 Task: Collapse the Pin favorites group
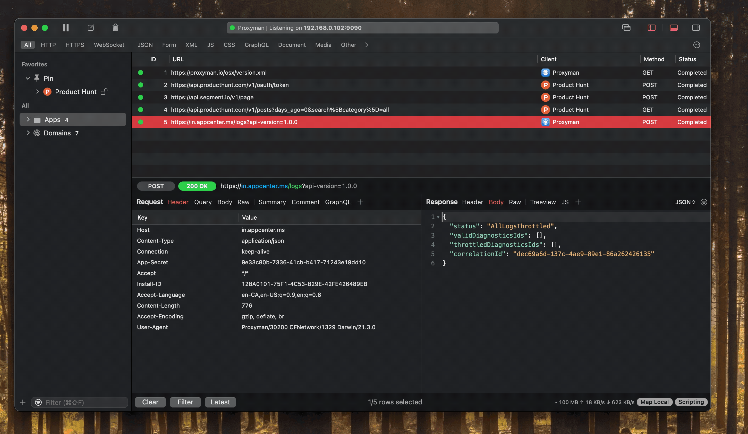pos(28,78)
